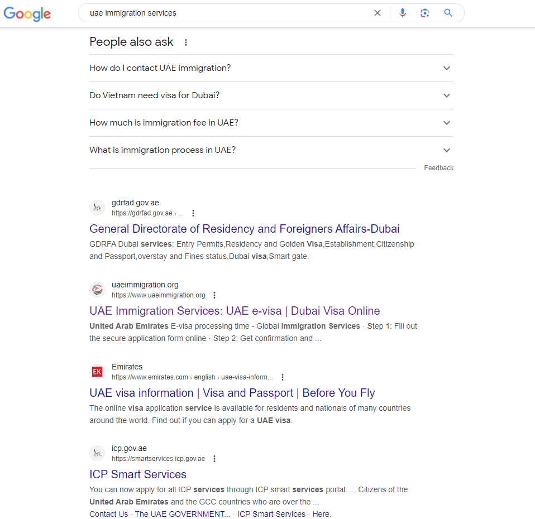Viewport: 535px width, 519px height.
Task: Send Feedback on People also ask
Action: [438, 167]
